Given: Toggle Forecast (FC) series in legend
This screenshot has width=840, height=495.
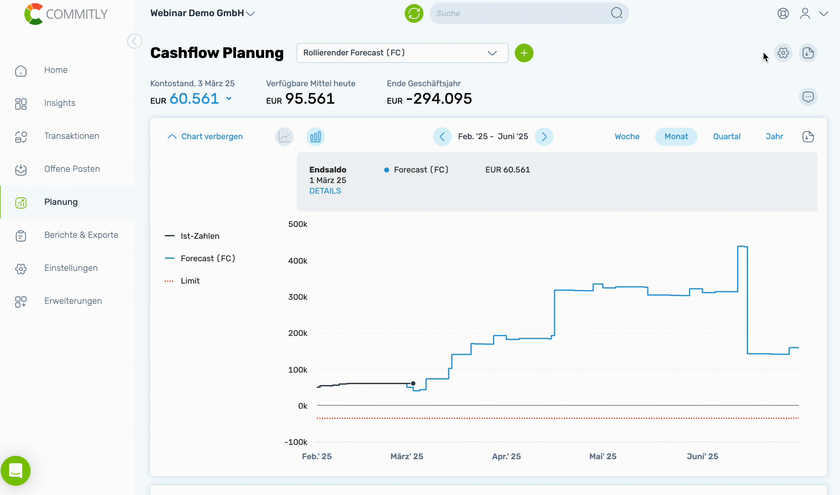Looking at the screenshot, I should pyautogui.click(x=207, y=258).
